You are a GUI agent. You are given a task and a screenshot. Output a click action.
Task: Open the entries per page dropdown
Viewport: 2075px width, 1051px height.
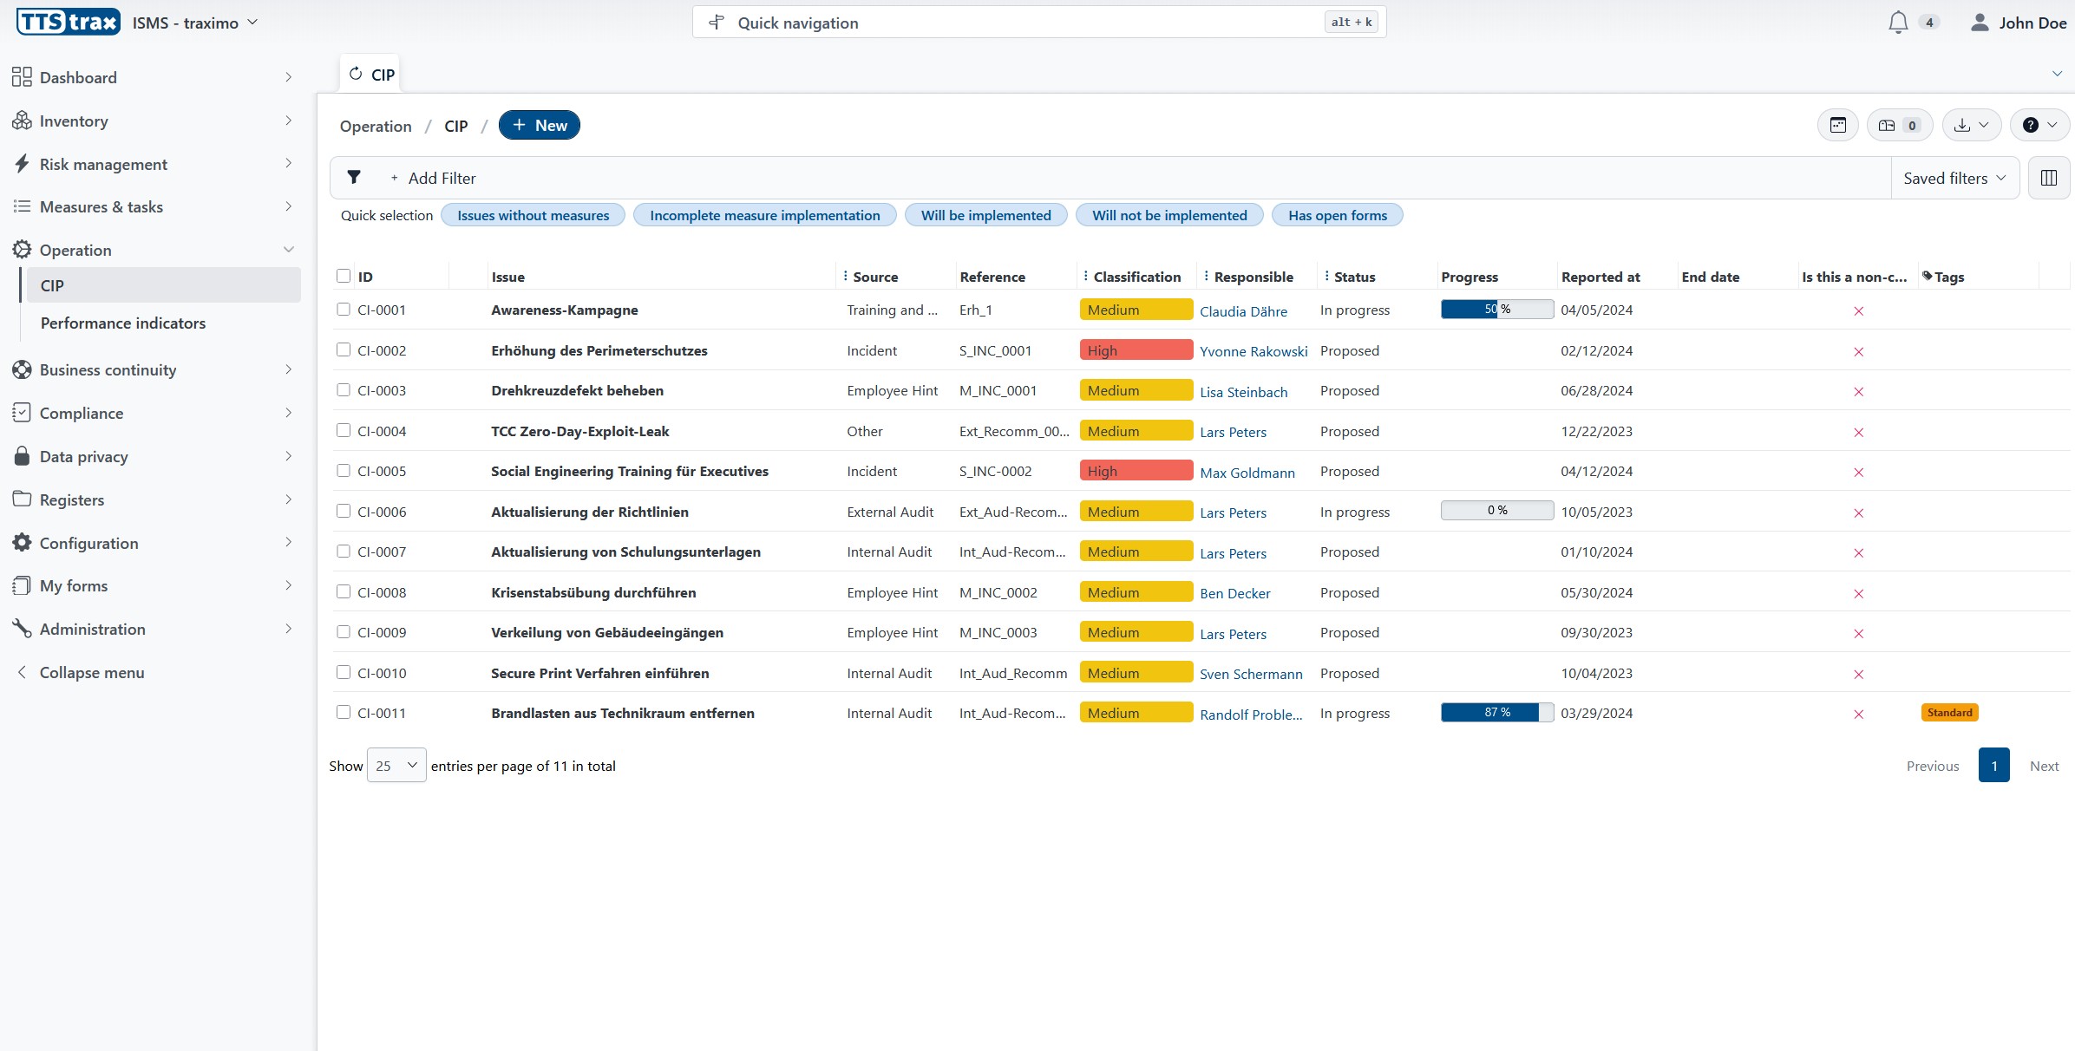tap(396, 766)
